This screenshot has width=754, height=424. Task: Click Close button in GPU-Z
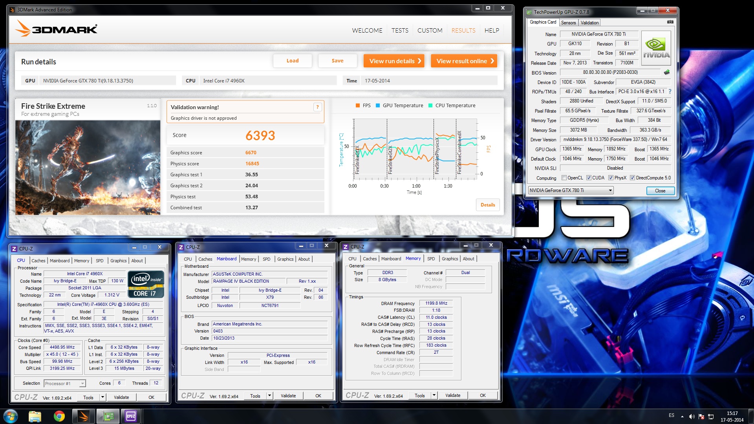coord(660,191)
